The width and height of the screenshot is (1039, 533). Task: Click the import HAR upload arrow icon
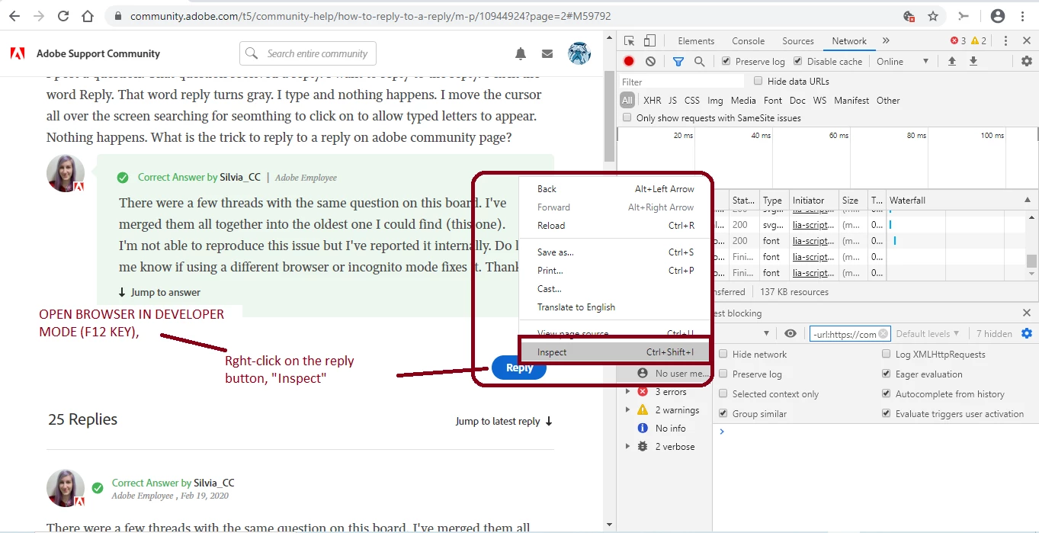click(x=951, y=62)
